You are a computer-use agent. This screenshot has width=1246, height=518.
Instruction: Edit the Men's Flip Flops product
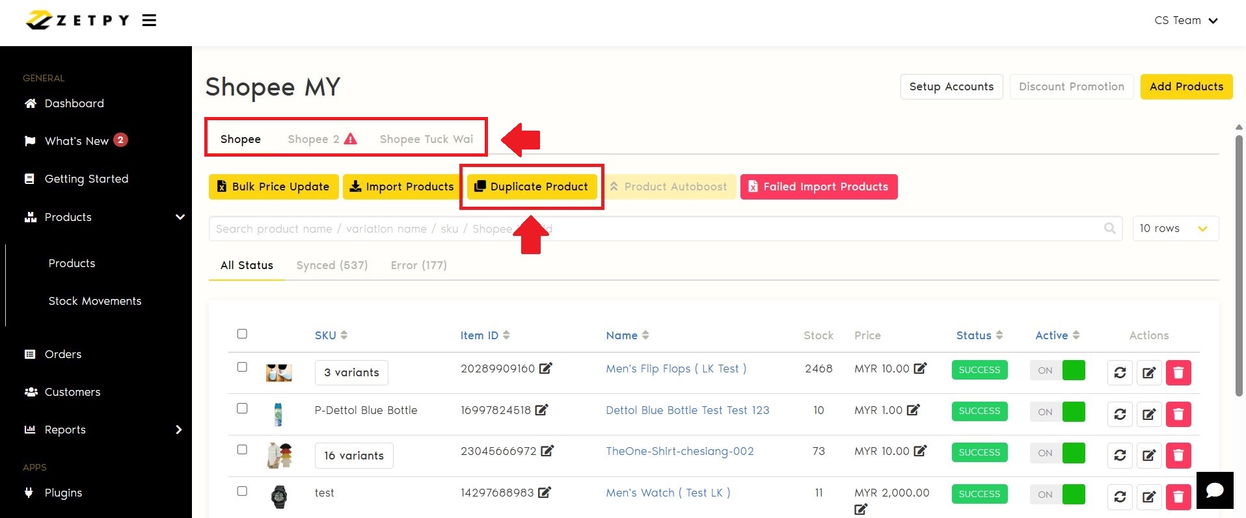[x=1149, y=372]
